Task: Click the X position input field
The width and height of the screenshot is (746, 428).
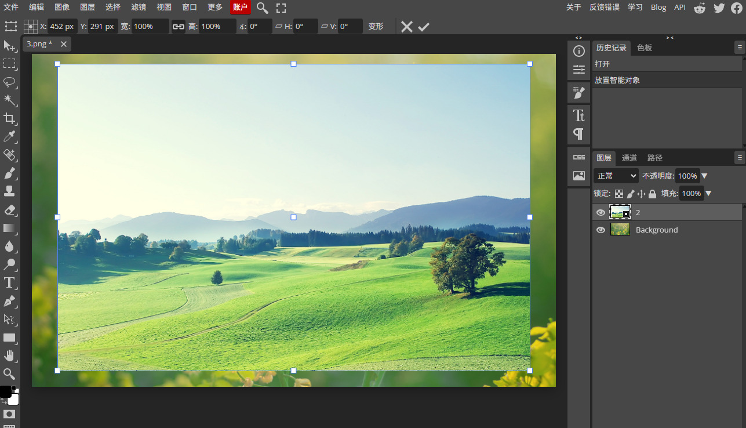Action: click(62, 27)
